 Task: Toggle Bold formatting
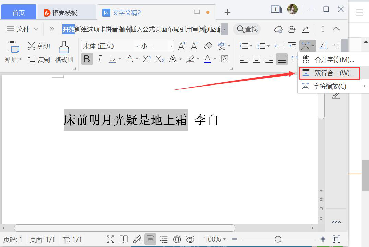(87, 59)
